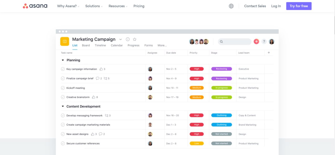Viewport: 335px width, 155px height.
Task: Add a column with the plus in header row
Action: click(x=269, y=53)
